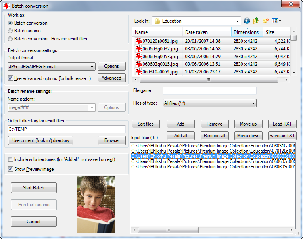Sort by Dimensions column header
This screenshot has width=303, height=239.
[x=246, y=32]
